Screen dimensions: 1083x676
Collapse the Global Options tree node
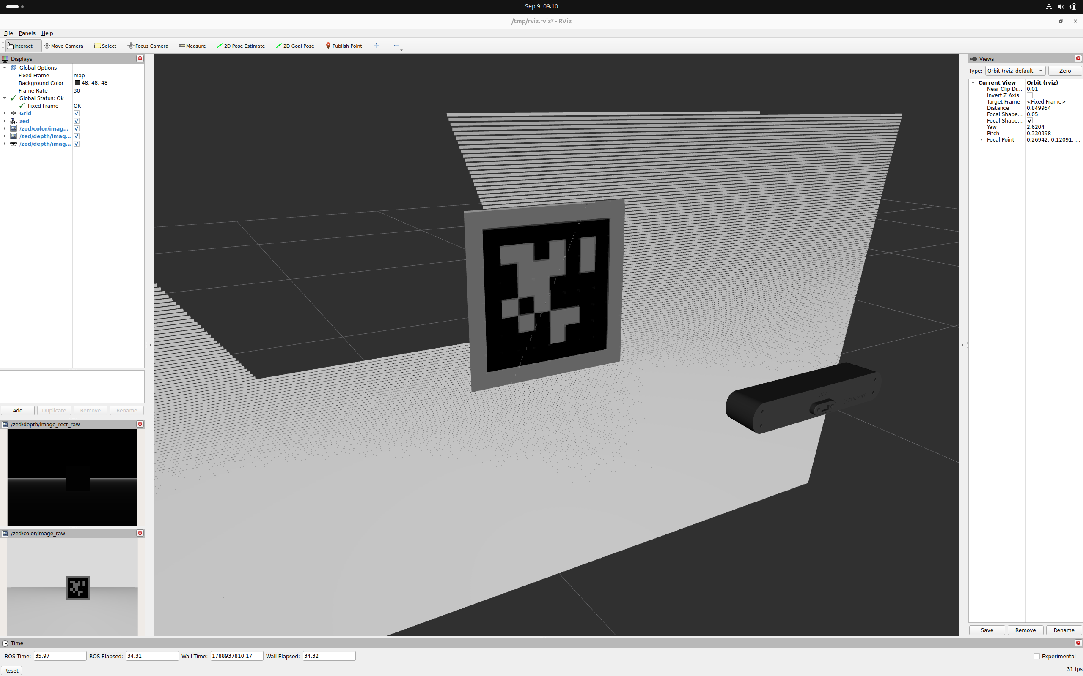pos(5,68)
